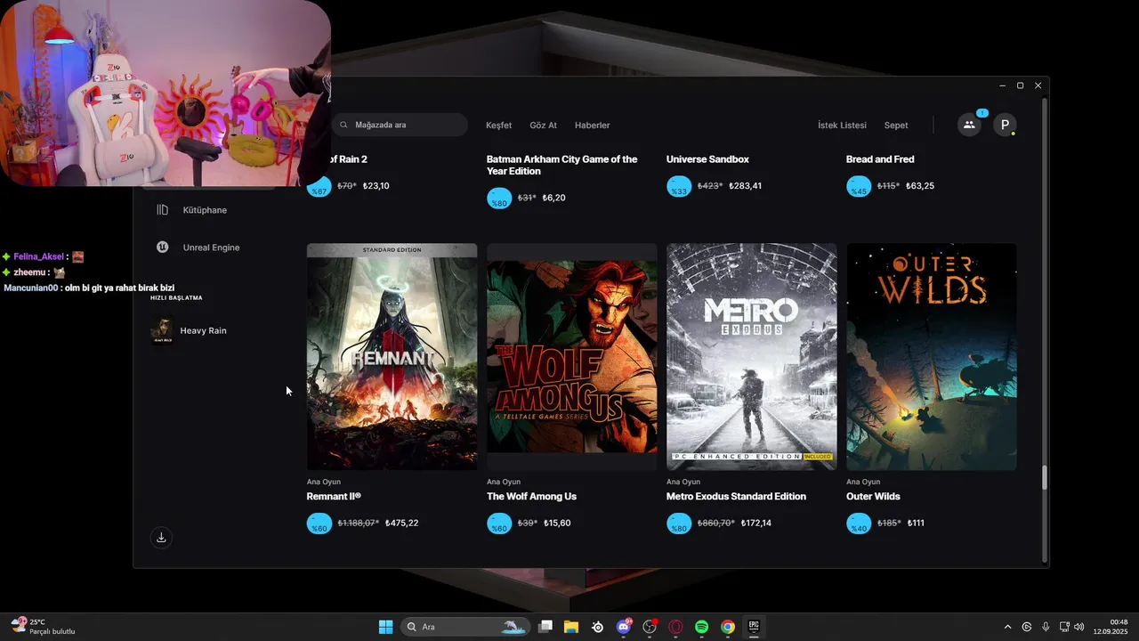Screen dimensions: 1139x641
Task: Click the weather widget showing 25°C
Action: (44, 627)
